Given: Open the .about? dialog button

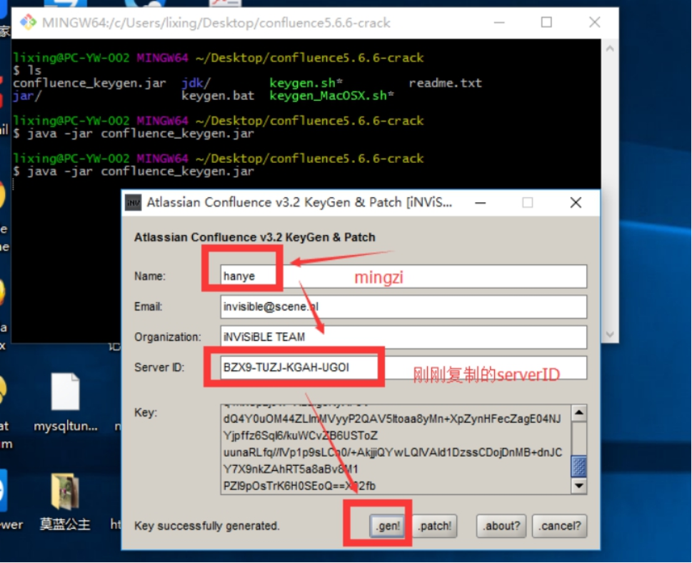Looking at the screenshot, I should [x=501, y=526].
